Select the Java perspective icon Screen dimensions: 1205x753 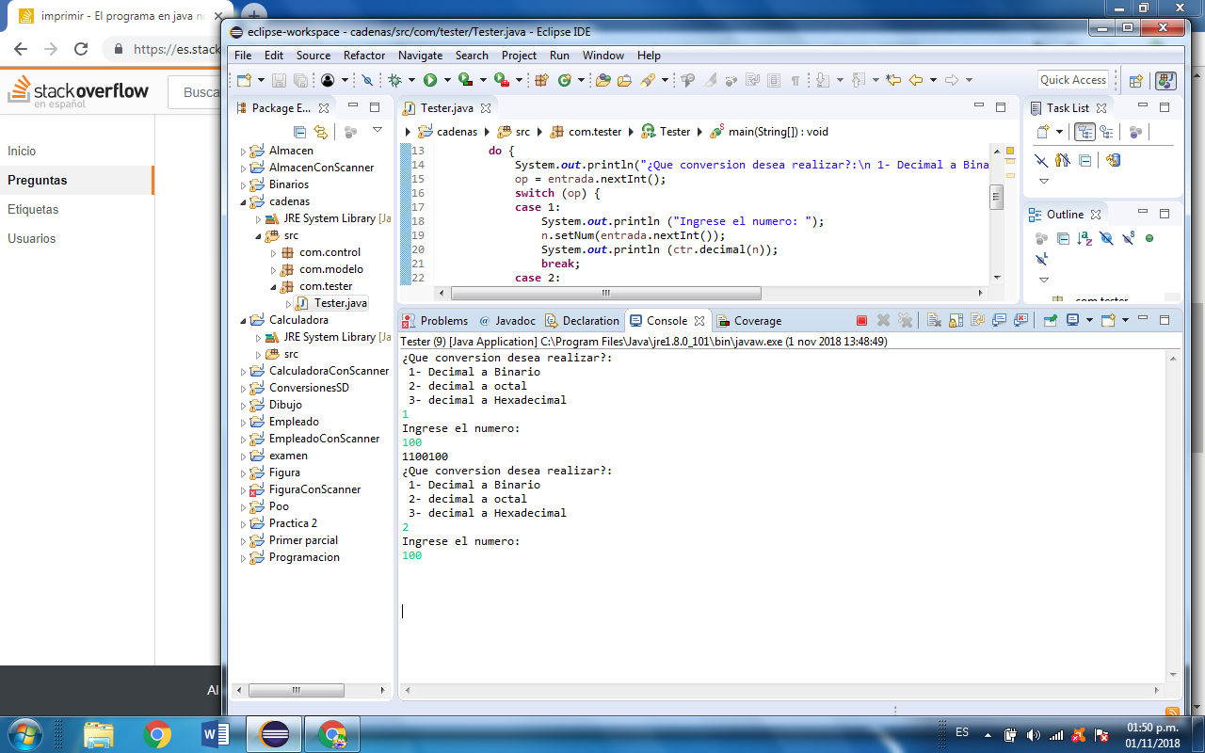click(1165, 80)
